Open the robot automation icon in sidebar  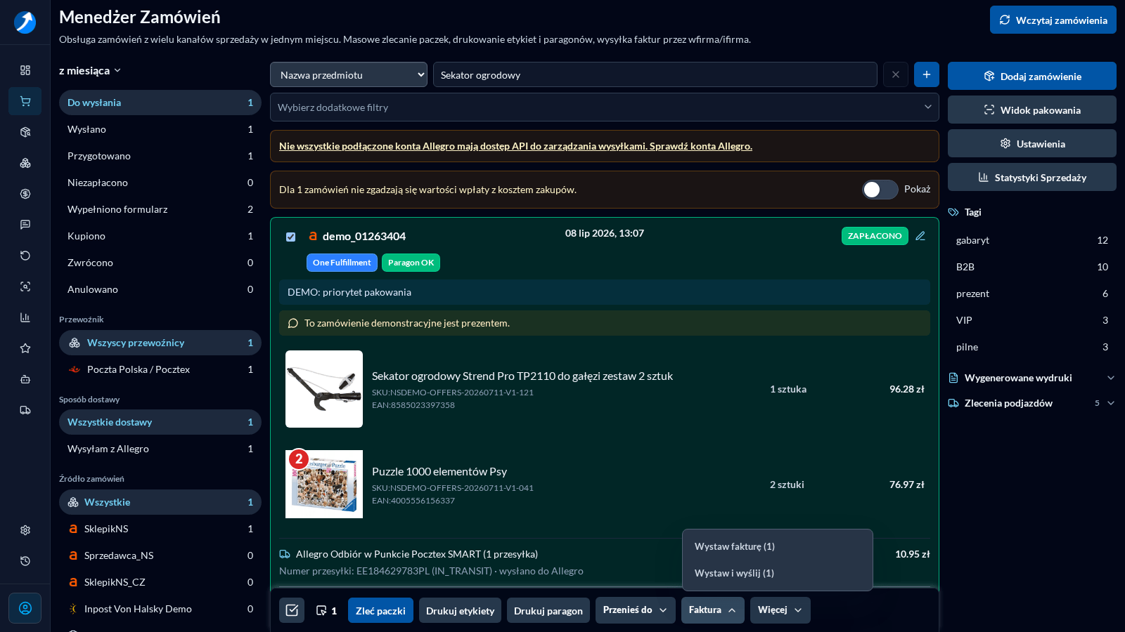point(25,379)
